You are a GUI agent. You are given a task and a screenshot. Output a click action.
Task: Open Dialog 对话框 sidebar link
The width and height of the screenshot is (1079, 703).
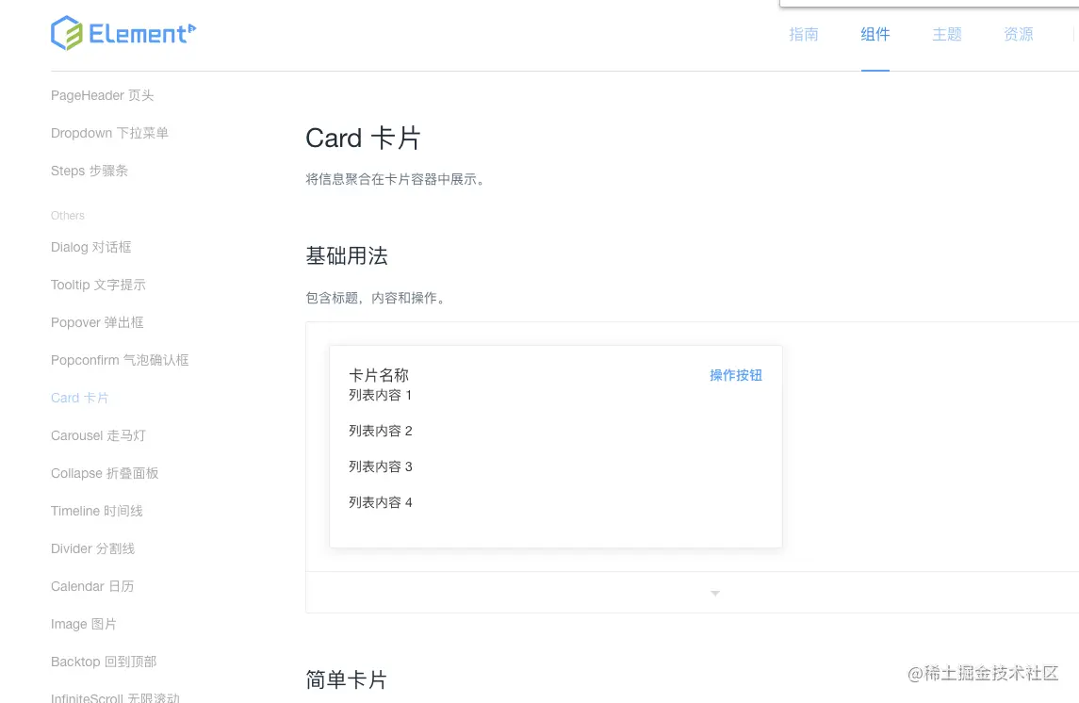90,247
